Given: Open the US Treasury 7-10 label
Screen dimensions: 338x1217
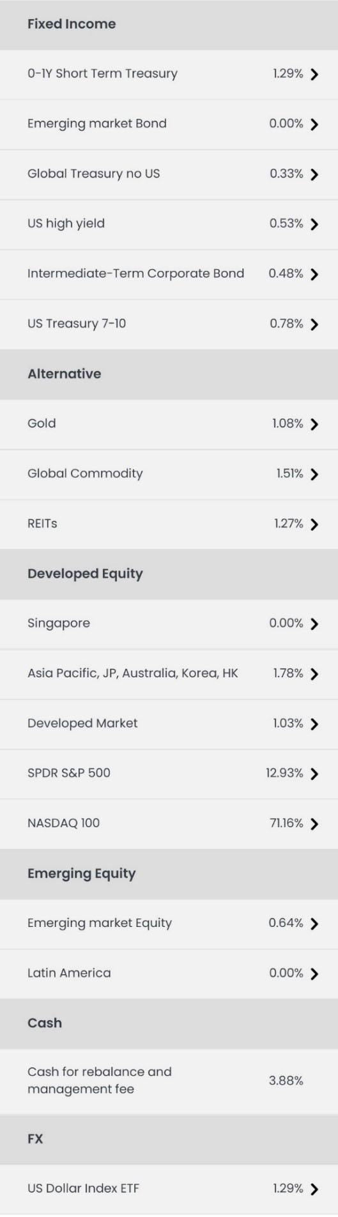Looking at the screenshot, I should coord(77,324).
